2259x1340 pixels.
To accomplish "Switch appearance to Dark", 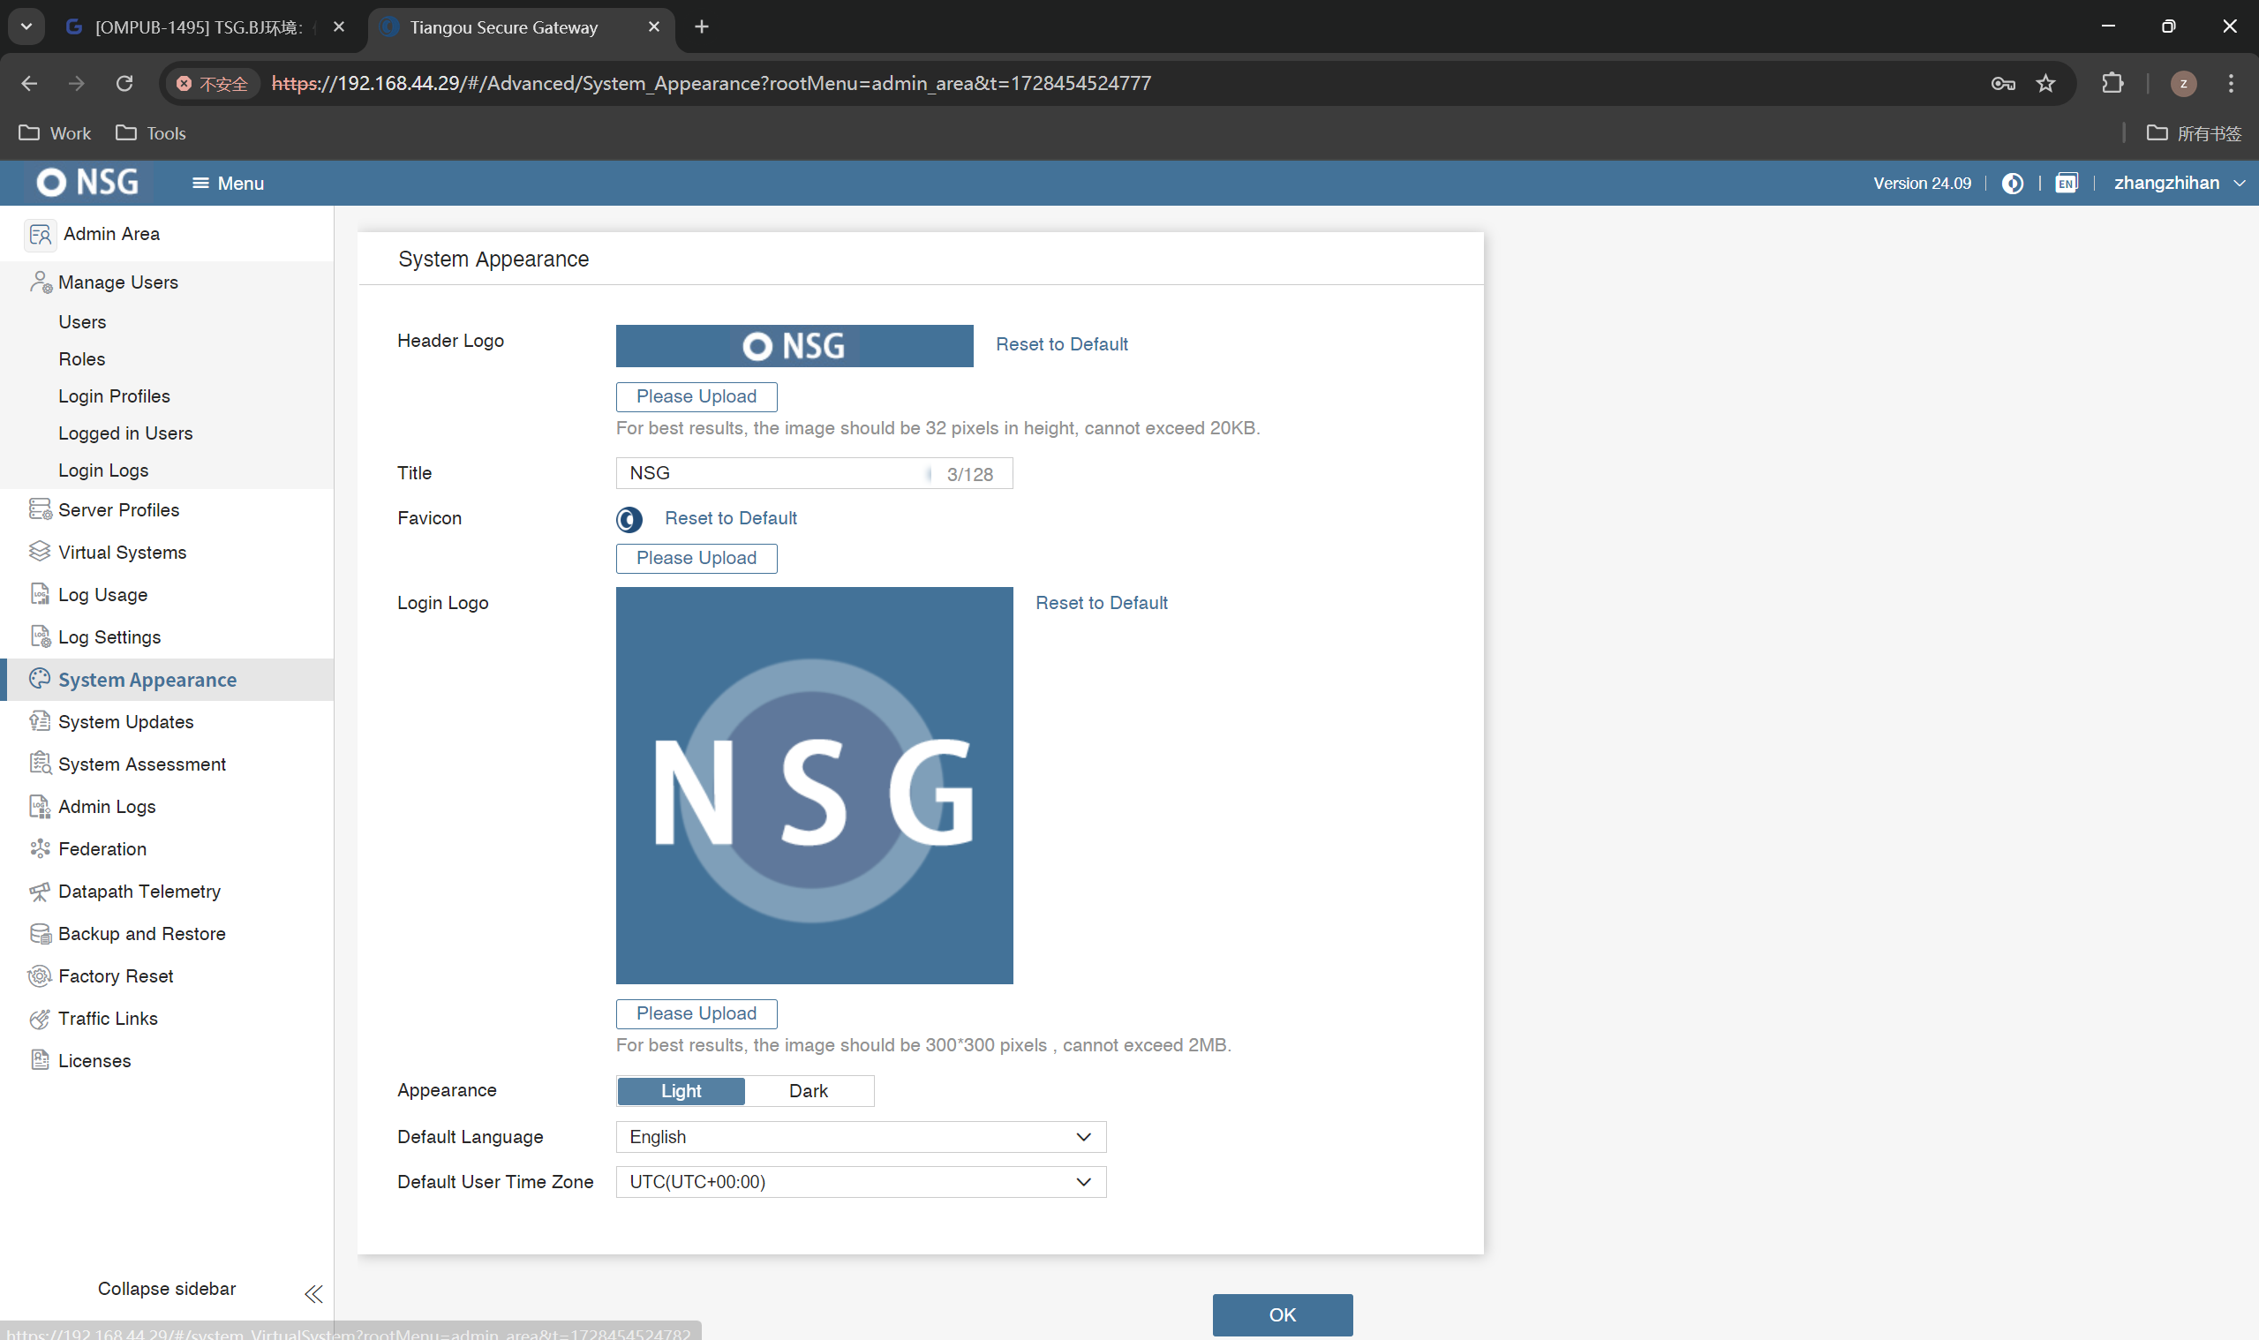I will click(x=808, y=1091).
